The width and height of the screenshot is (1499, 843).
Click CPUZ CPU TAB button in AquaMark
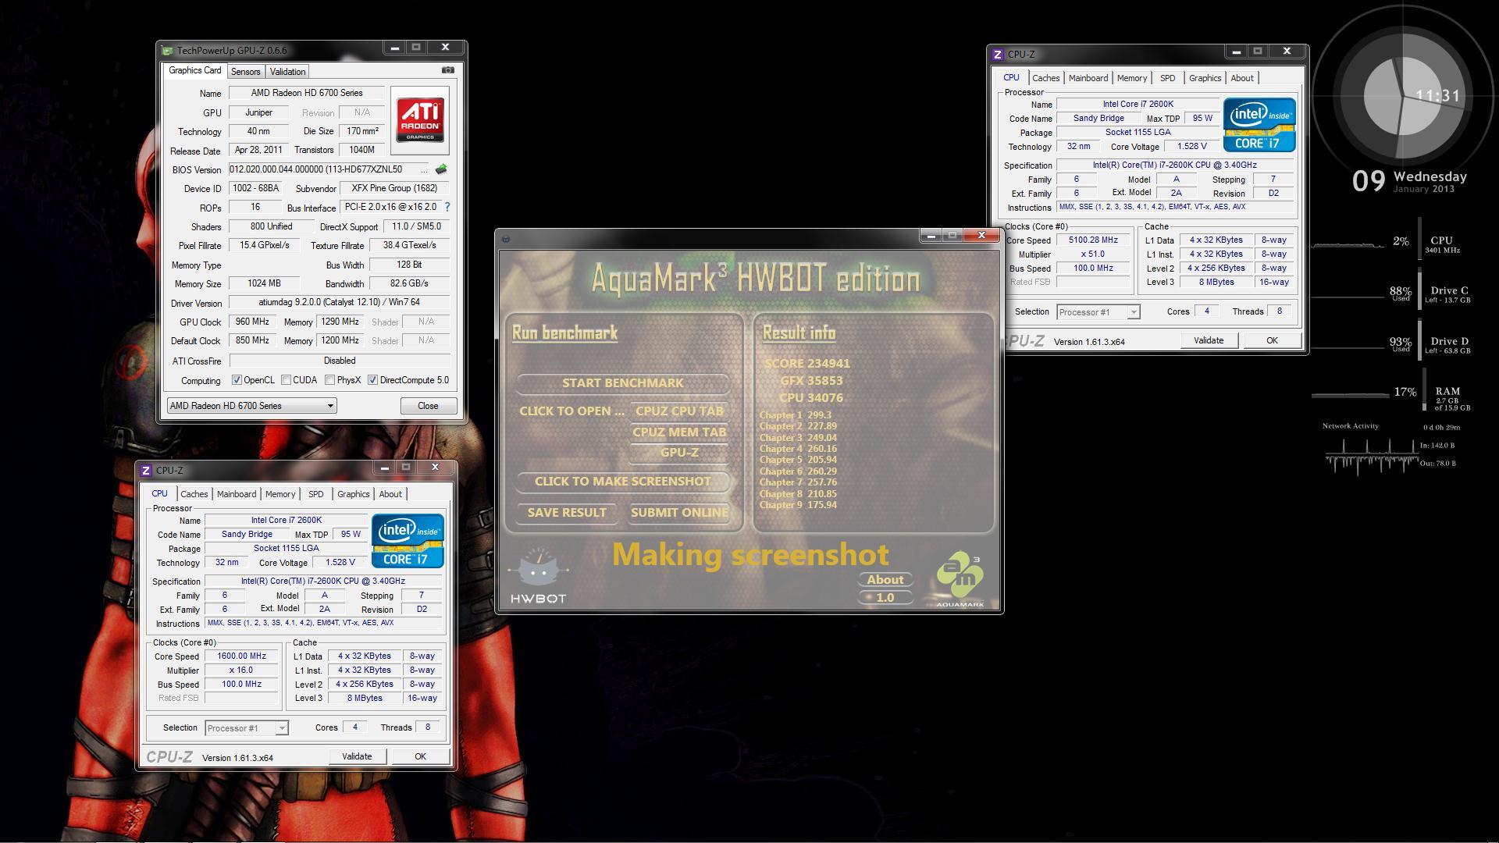coord(679,411)
